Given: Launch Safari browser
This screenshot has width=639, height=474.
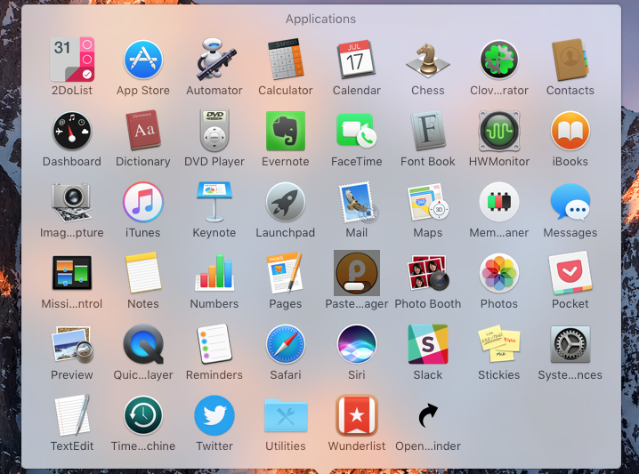Looking at the screenshot, I should (286, 344).
